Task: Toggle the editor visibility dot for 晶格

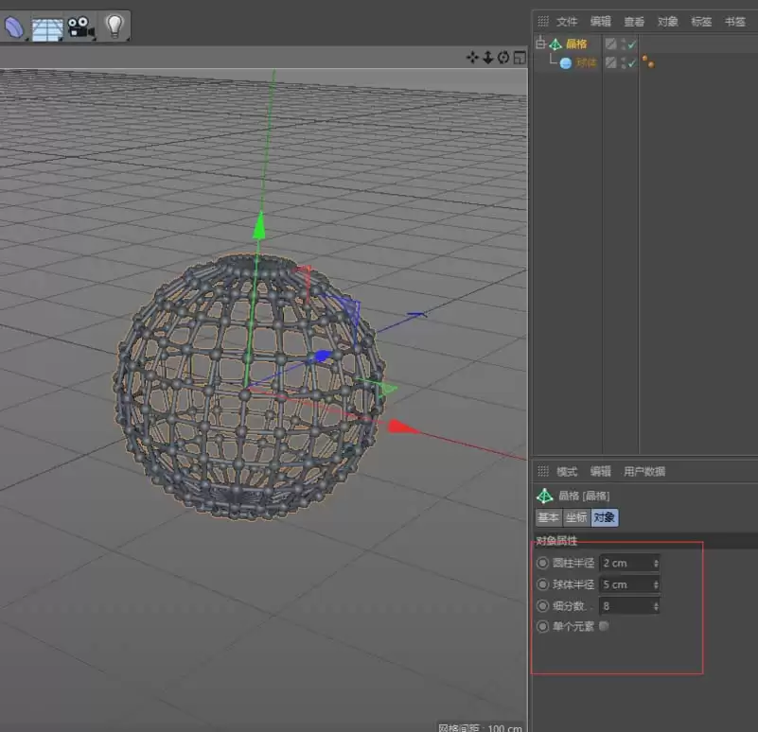Action: coord(622,42)
